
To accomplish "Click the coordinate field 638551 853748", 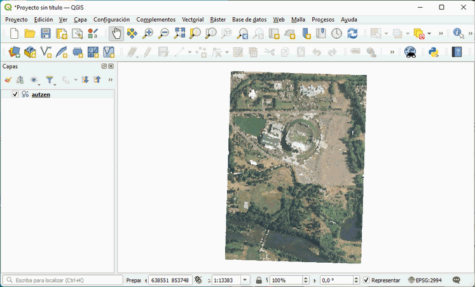I will pos(170,280).
